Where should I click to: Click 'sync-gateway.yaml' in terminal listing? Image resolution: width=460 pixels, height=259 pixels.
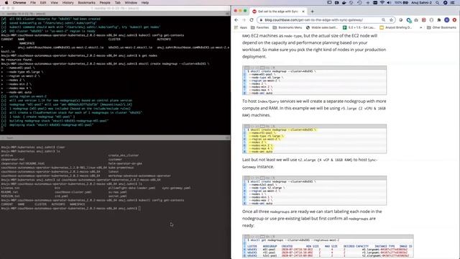coord(176,188)
